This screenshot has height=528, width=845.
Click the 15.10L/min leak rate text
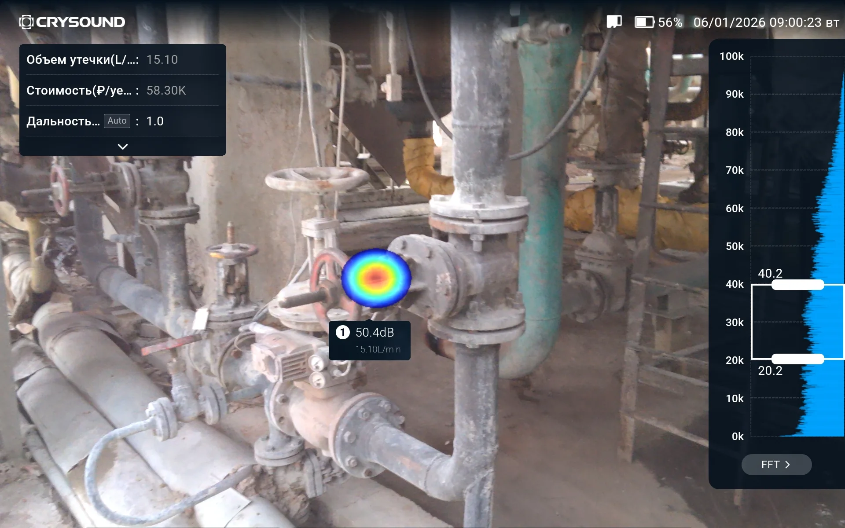(x=378, y=349)
